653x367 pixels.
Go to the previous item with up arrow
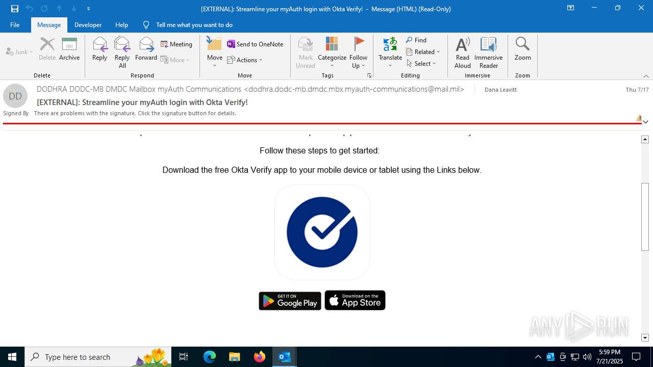(59, 9)
